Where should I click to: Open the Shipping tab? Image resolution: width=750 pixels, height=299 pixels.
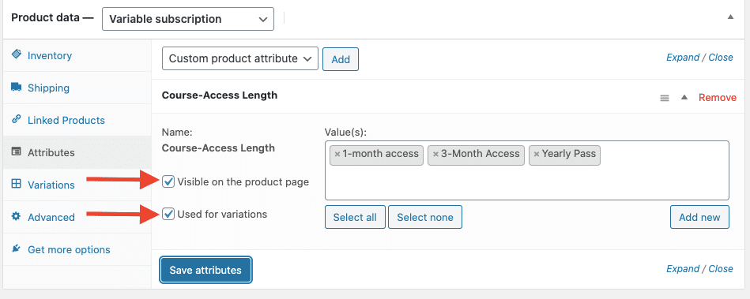click(77, 88)
